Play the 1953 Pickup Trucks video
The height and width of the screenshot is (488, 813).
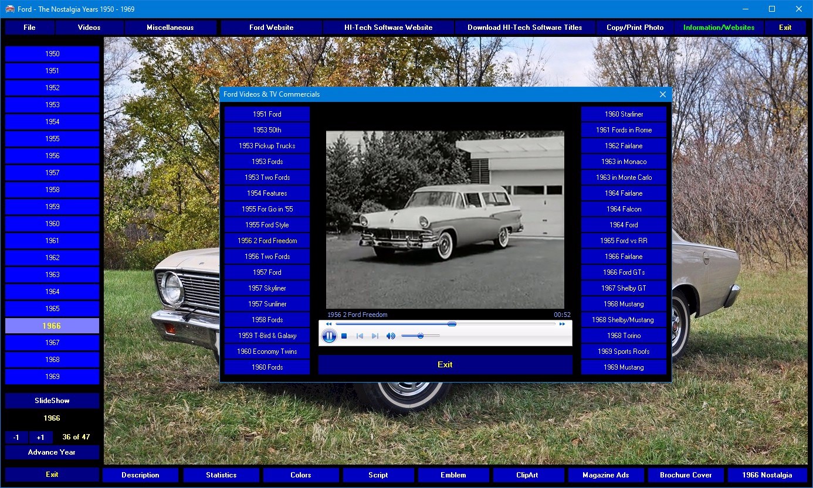267,146
